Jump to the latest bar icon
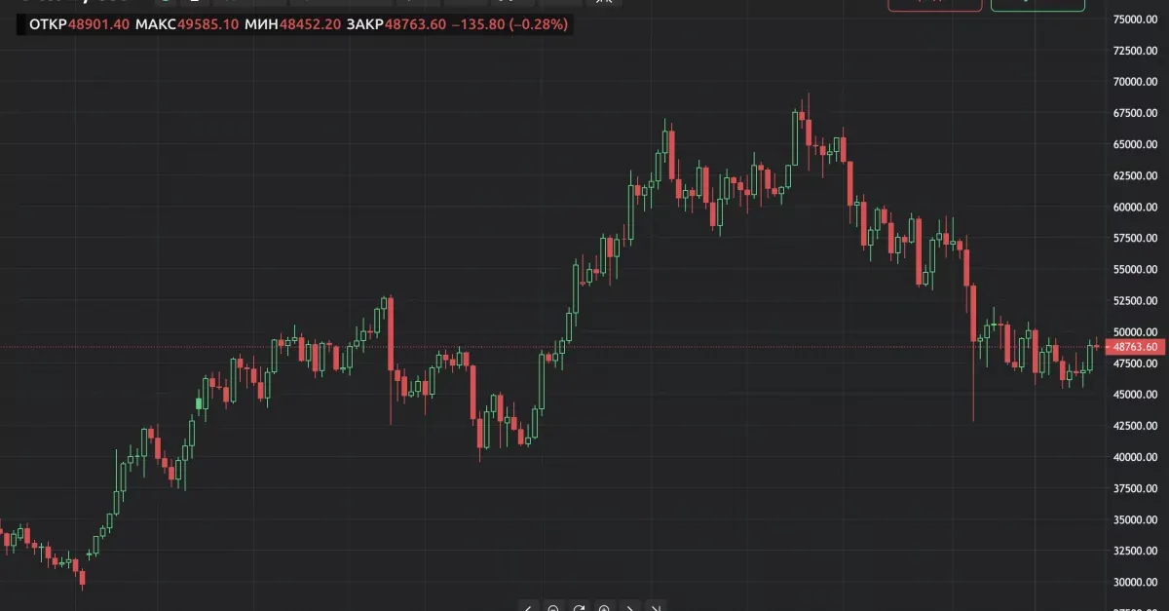This screenshot has width=1169, height=611. (656, 607)
